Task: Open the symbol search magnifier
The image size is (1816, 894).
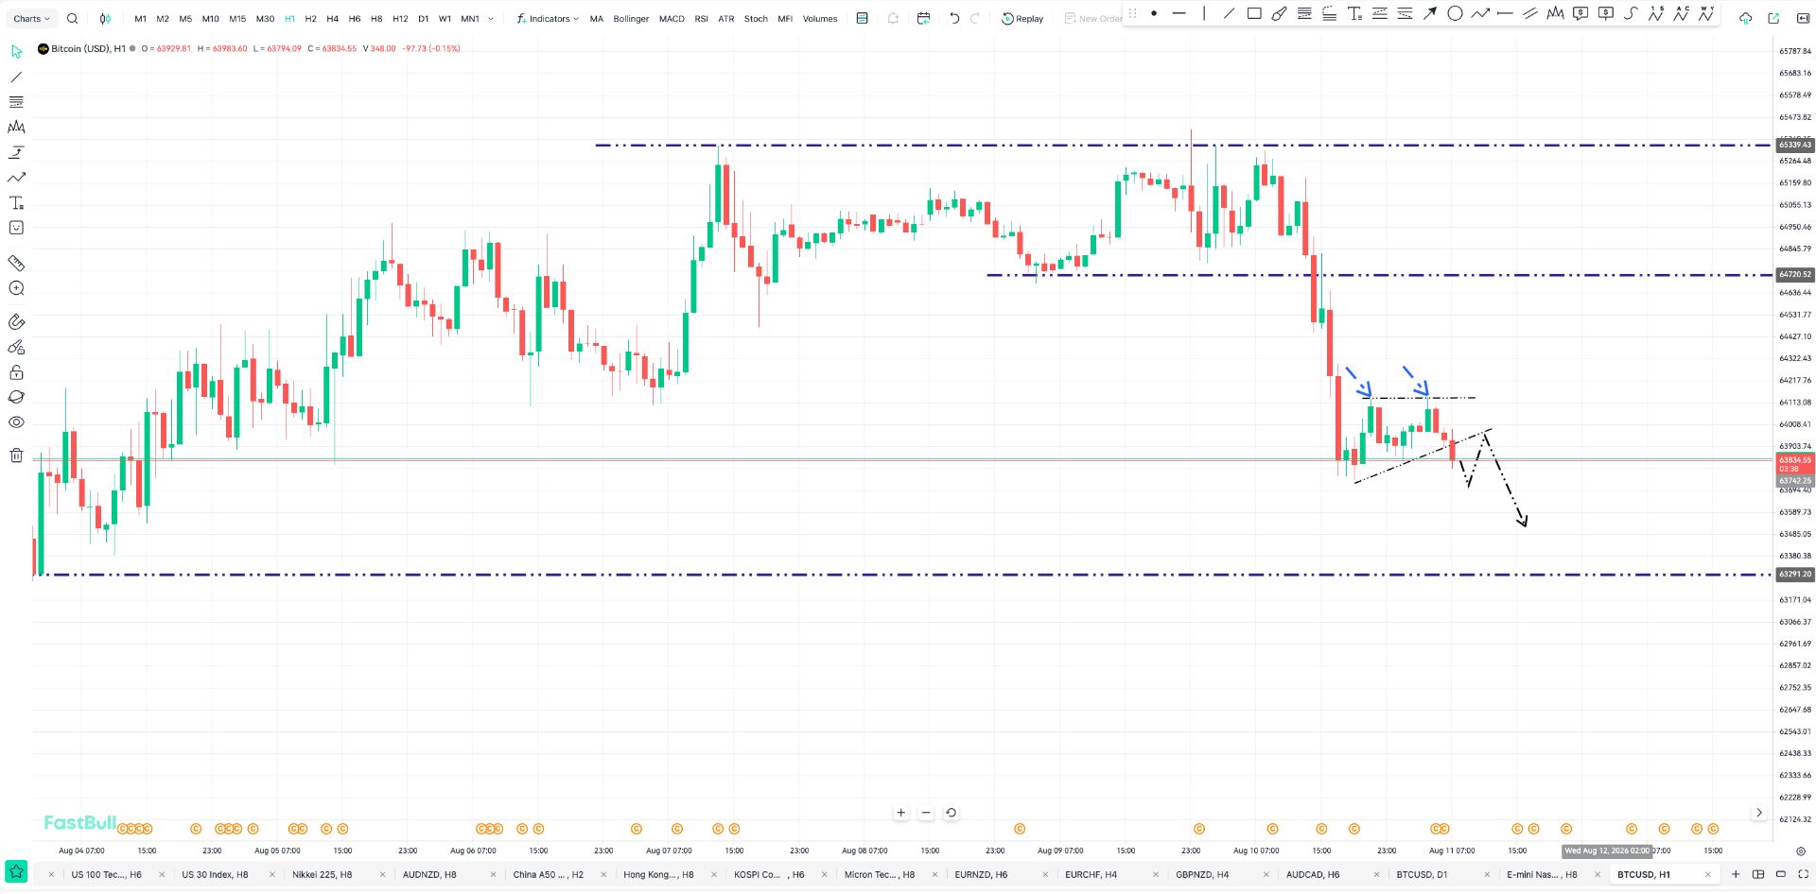Action: point(73,18)
